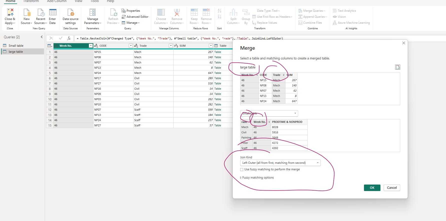
Task: Open Recent Sources icon
Action: [x=41, y=12]
